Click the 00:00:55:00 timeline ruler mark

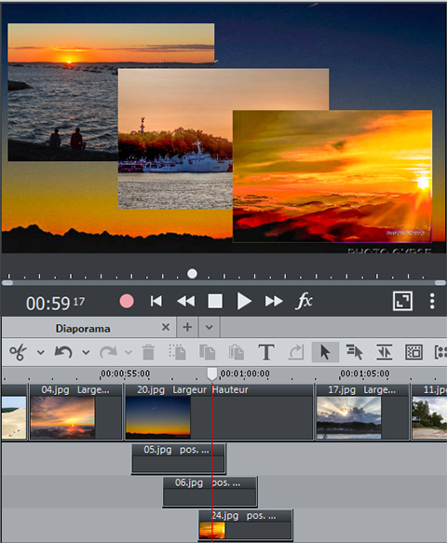click(125, 373)
